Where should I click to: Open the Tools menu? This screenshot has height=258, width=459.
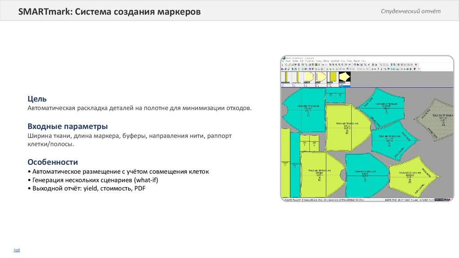coord(350,61)
